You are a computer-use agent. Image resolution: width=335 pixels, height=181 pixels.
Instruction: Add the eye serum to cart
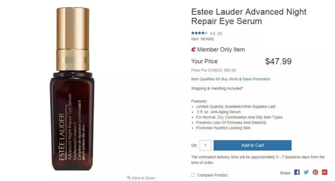click(252, 145)
